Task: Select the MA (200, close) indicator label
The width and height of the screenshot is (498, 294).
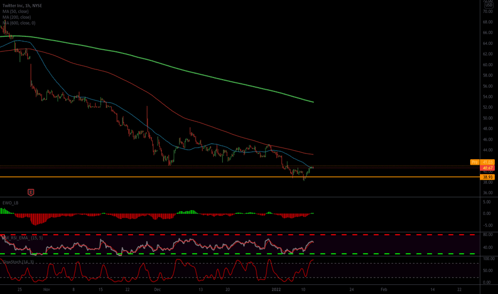Action: coord(17,17)
